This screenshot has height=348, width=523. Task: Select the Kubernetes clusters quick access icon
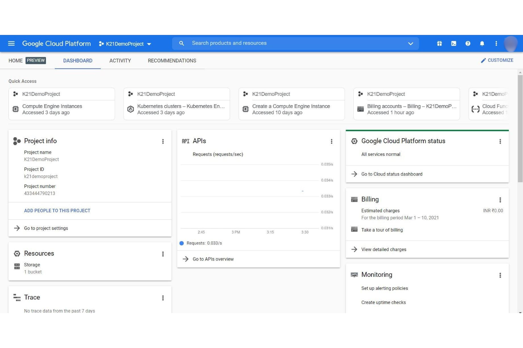click(131, 109)
